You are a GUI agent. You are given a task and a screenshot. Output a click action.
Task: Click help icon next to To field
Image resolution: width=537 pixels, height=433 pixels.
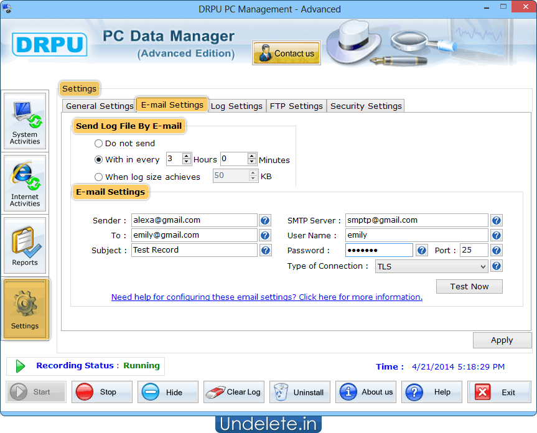tap(265, 236)
